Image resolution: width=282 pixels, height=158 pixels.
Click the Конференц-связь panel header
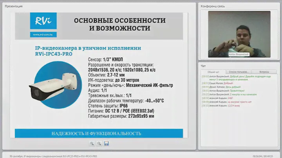pyautogui.click(x=212, y=6)
